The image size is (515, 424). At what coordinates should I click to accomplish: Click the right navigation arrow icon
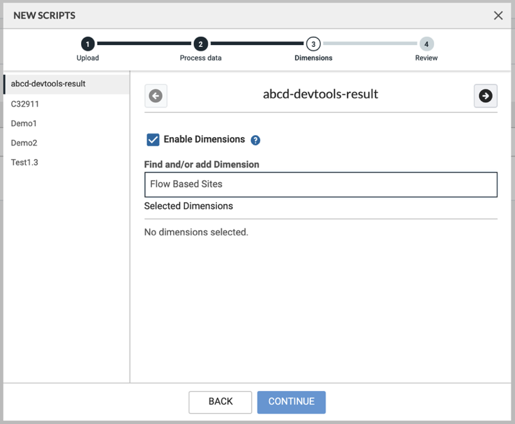[x=485, y=95]
